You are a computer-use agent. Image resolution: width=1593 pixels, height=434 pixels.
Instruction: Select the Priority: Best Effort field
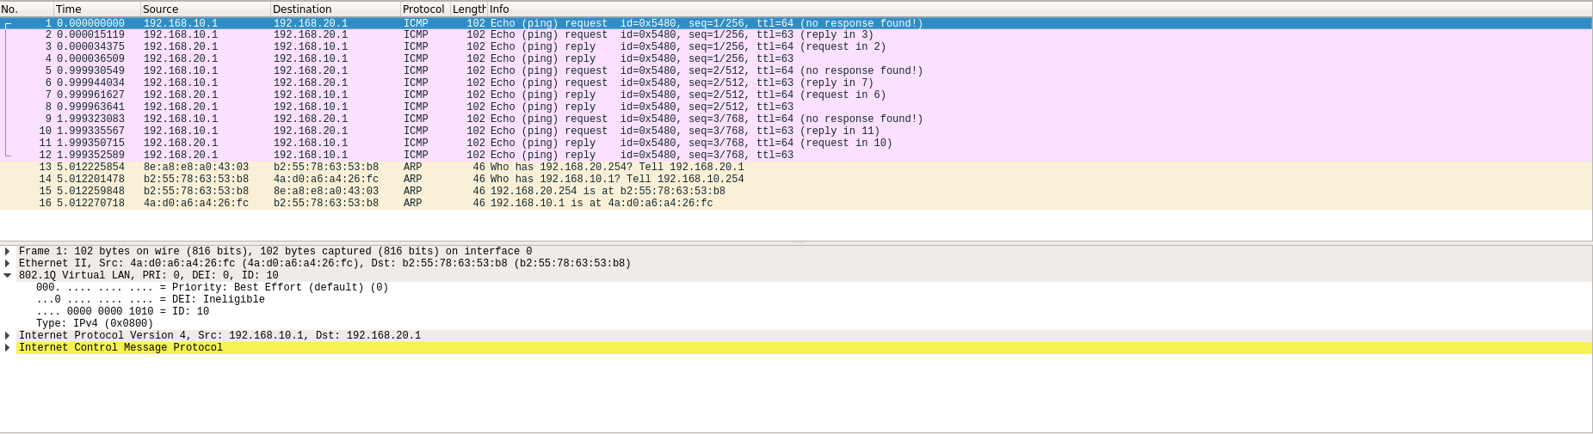coord(212,288)
